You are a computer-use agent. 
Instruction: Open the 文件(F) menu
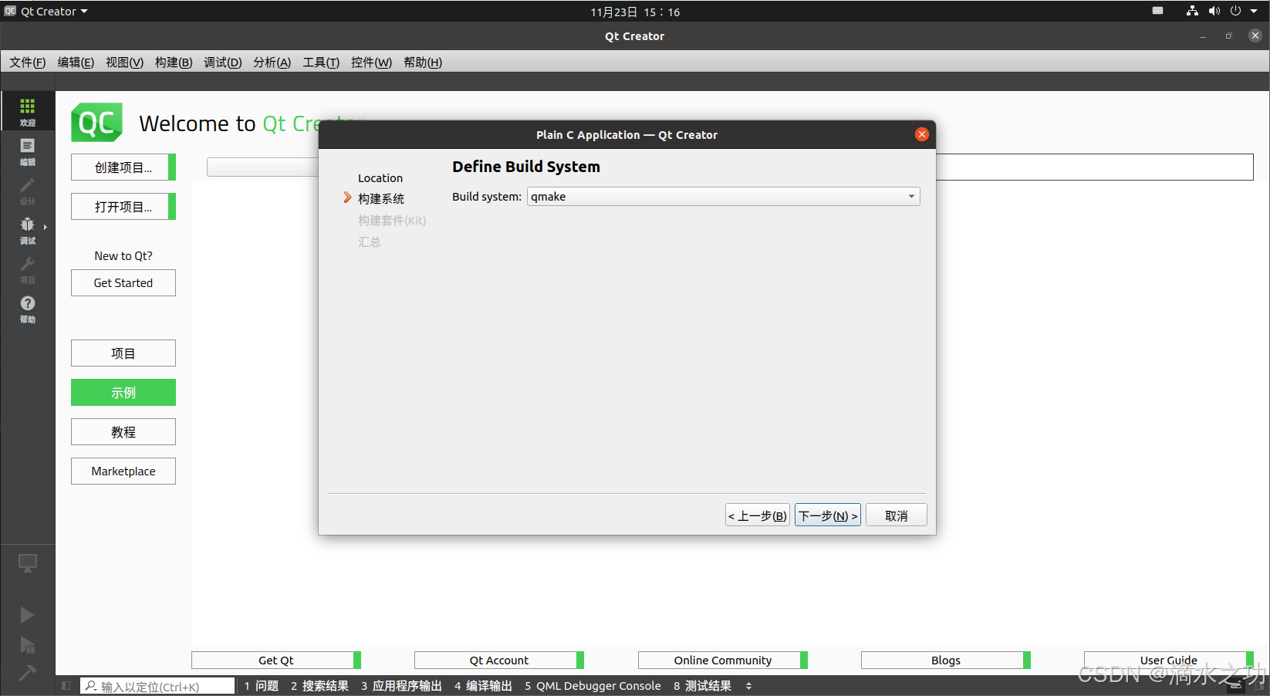click(27, 63)
